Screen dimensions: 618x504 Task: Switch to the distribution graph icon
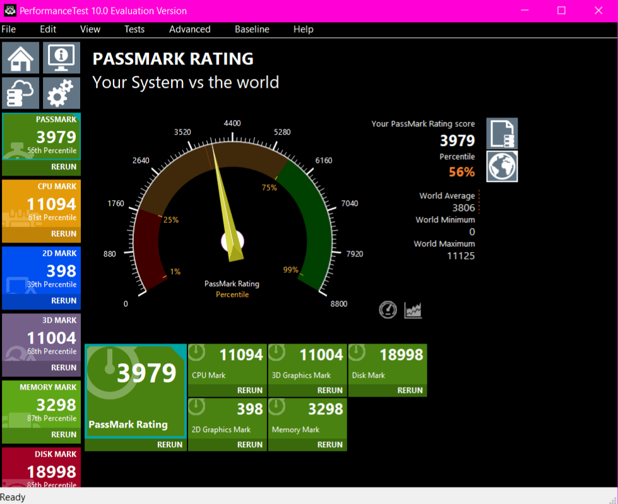(x=413, y=310)
